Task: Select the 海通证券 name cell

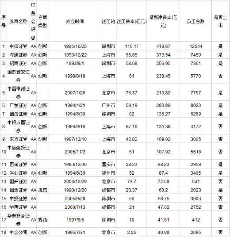Action: 18,55
